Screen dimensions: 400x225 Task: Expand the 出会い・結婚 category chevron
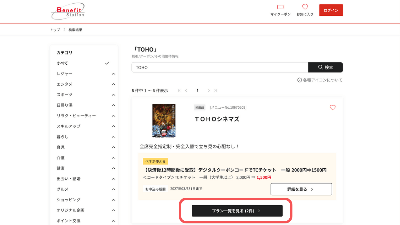pos(114,179)
